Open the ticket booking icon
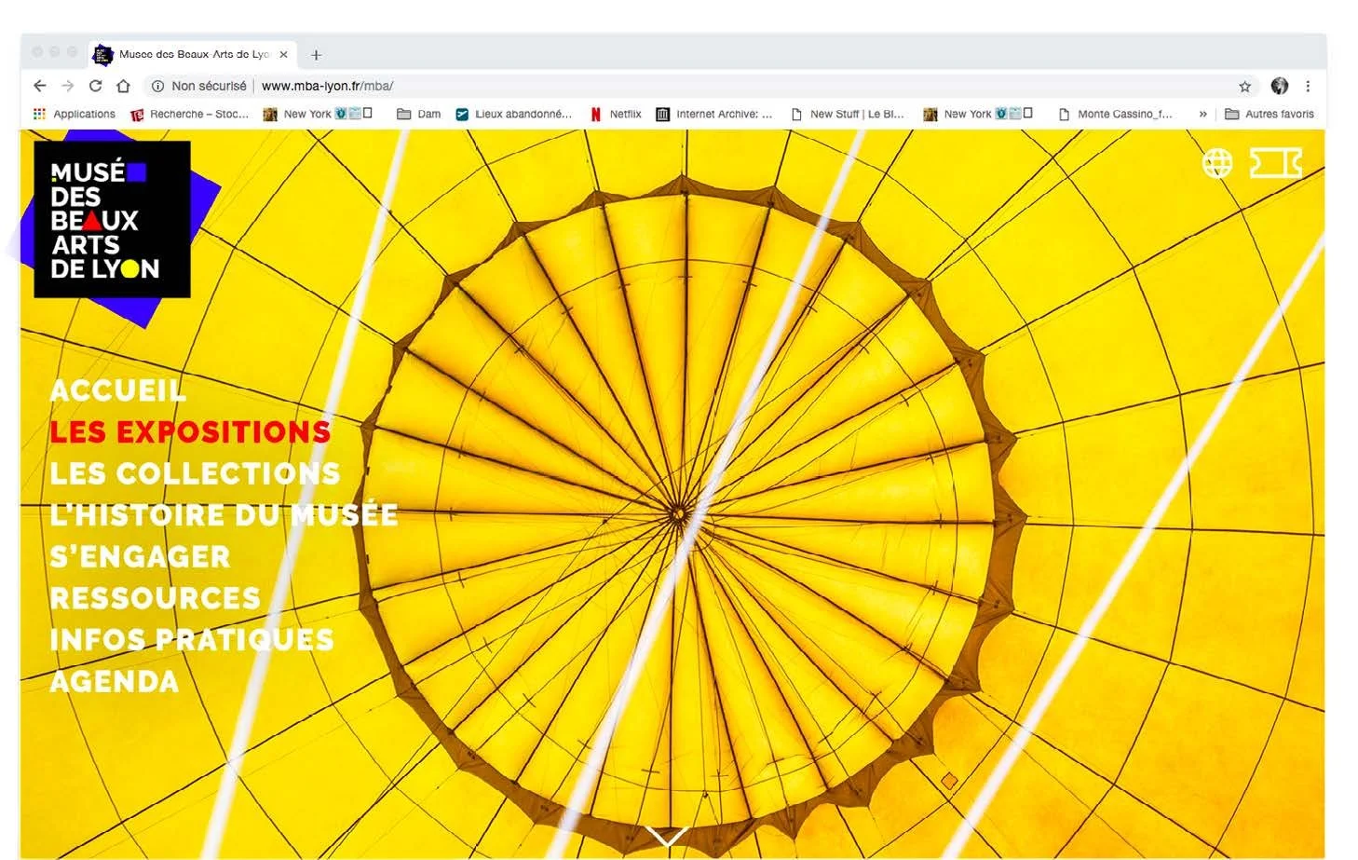The image size is (1358, 860). 1275,163
